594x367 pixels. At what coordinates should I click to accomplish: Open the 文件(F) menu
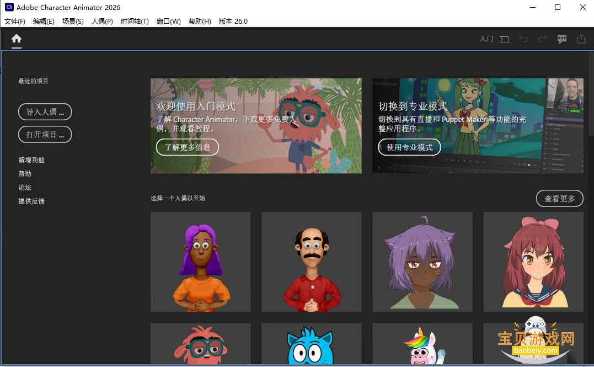15,21
